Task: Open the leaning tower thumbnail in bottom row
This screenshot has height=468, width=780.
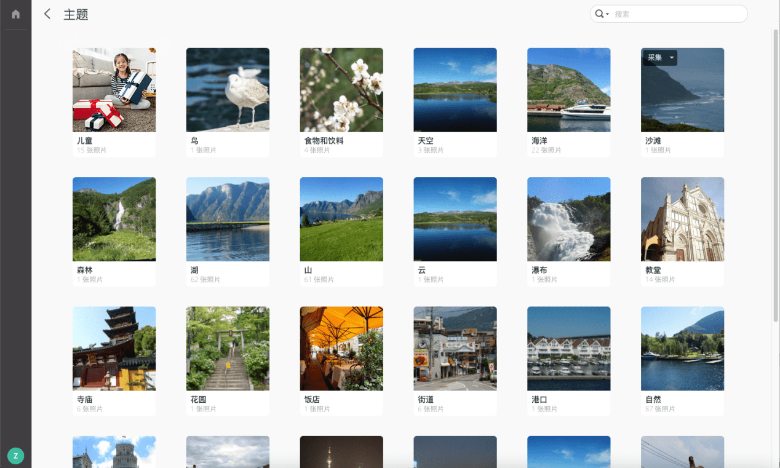Action: pos(114,452)
